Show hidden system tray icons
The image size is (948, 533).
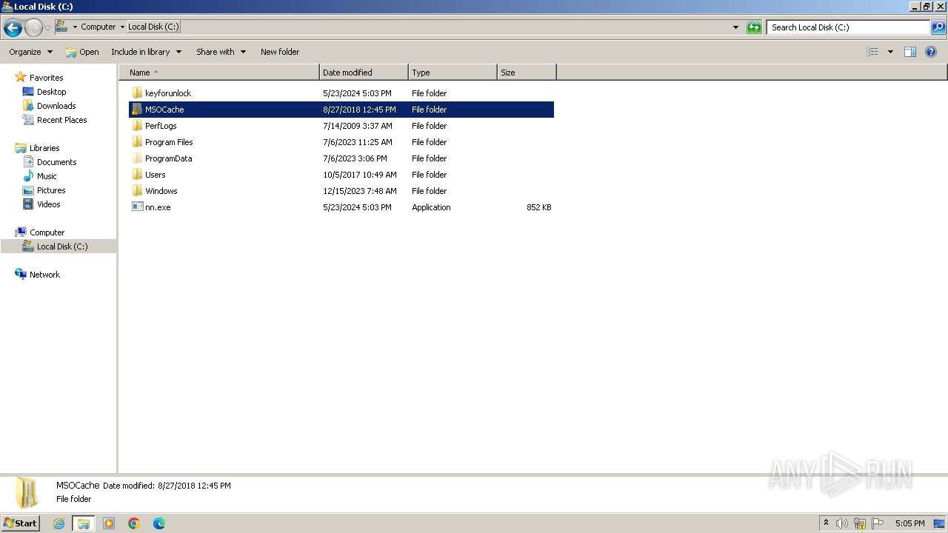[826, 523]
